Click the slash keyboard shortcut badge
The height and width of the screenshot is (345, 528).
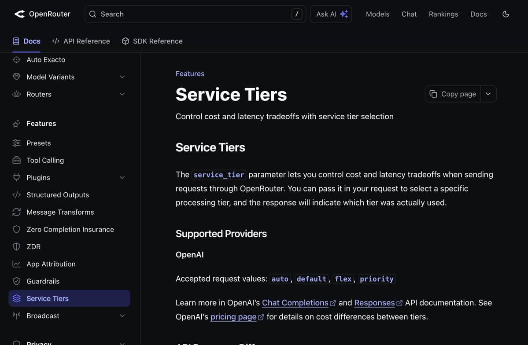[297, 14]
